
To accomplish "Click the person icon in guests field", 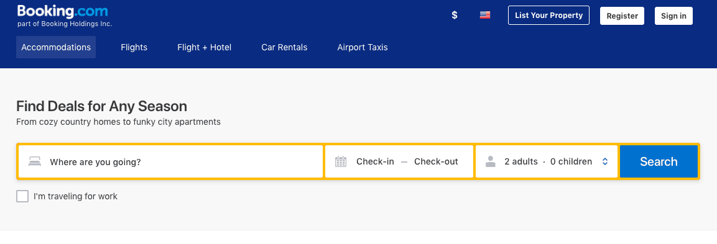I will click(491, 161).
